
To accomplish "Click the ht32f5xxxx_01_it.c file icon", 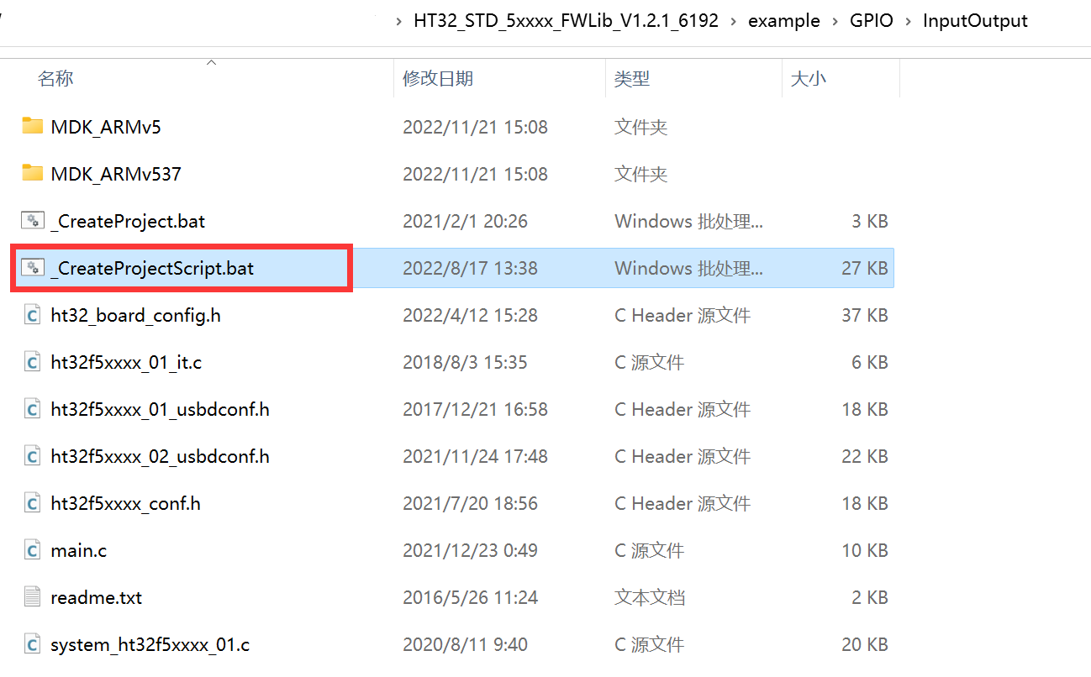I will 32,362.
